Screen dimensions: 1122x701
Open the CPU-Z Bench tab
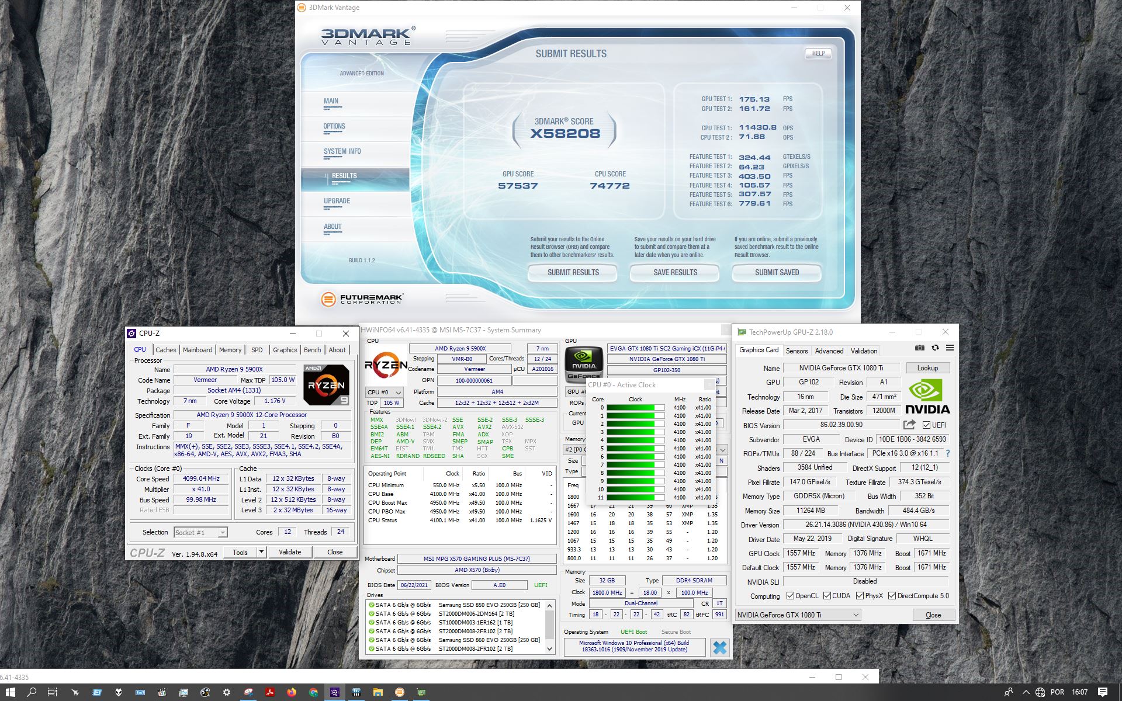[313, 350]
